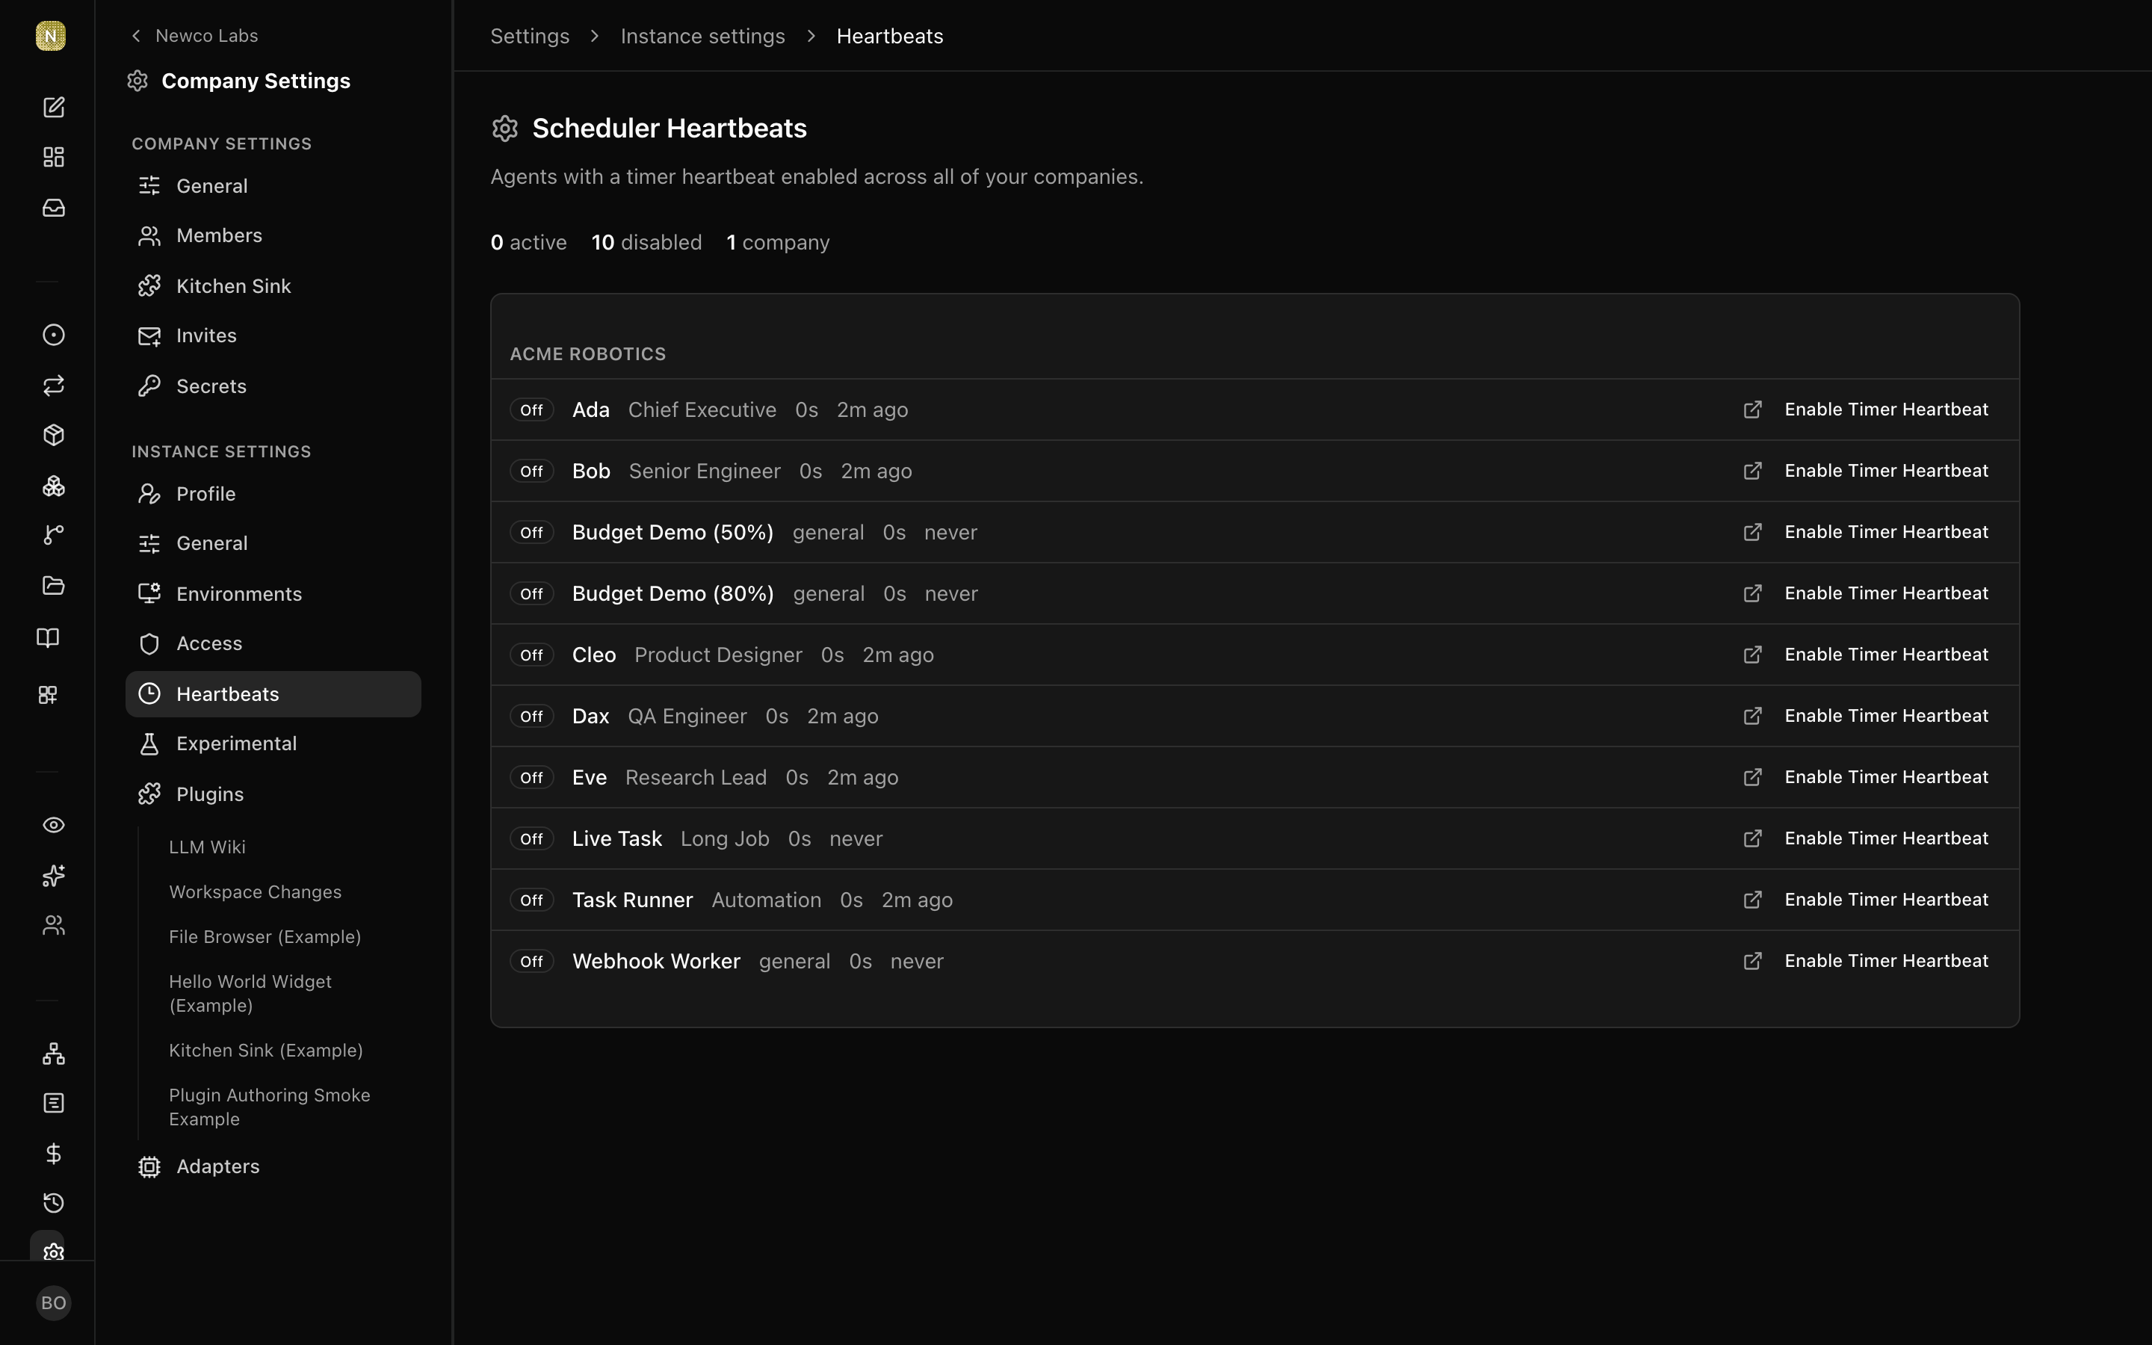Open the LLM Wiki plugin entry
Image resolution: width=2152 pixels, height=1345 pixels.
coord(207,847)
